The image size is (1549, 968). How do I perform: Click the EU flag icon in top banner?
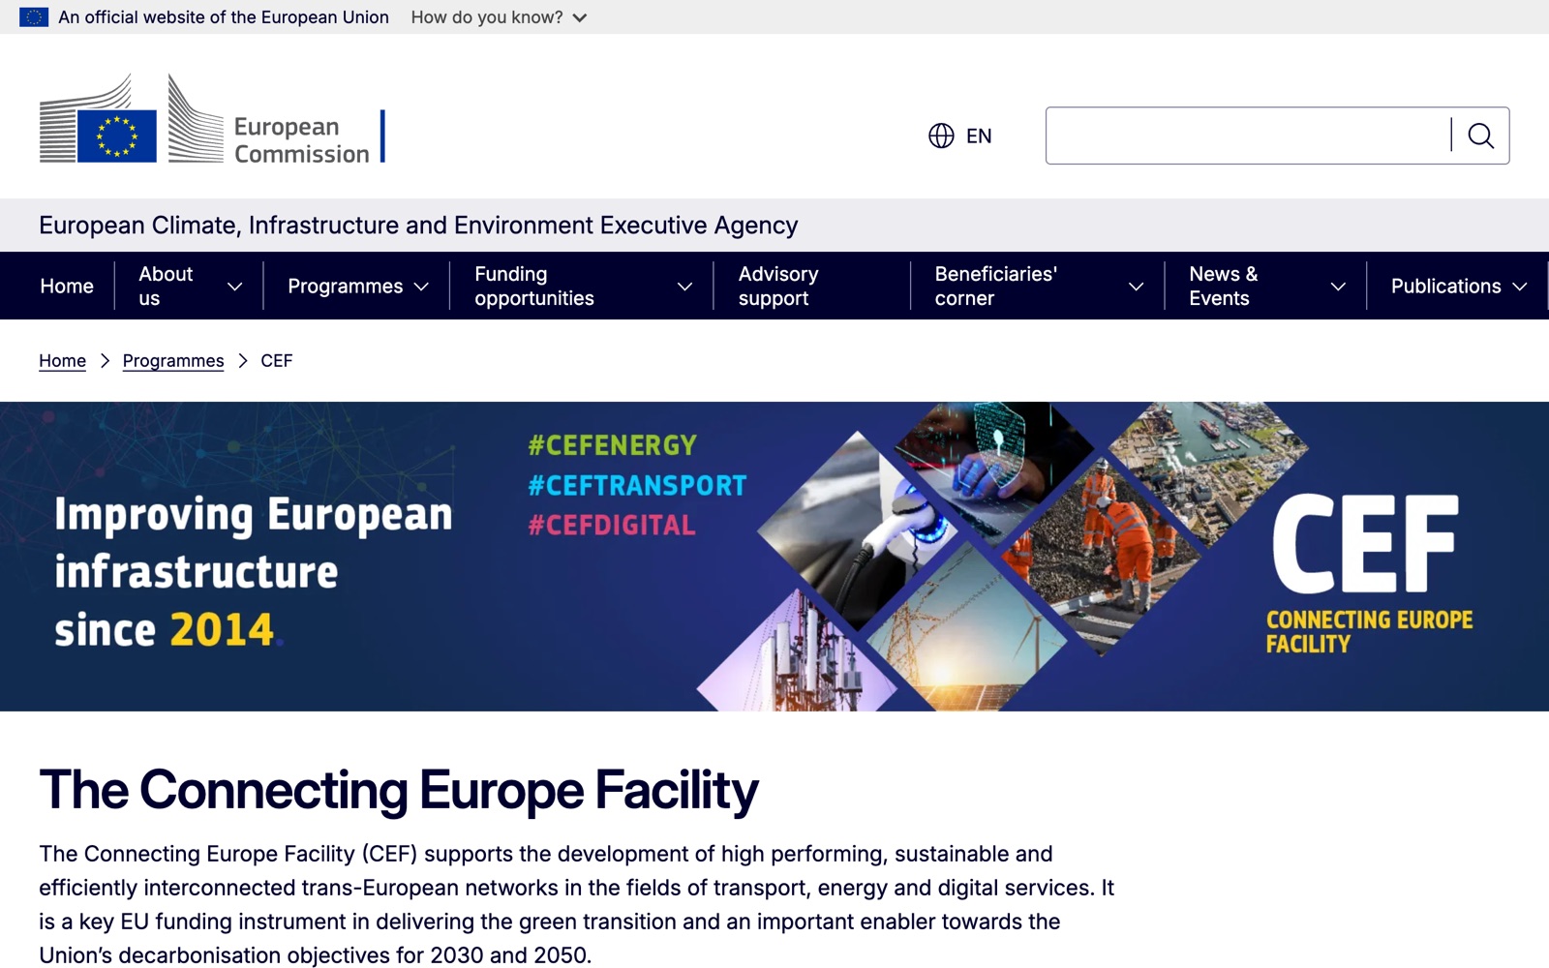click(x=34, y=17)
